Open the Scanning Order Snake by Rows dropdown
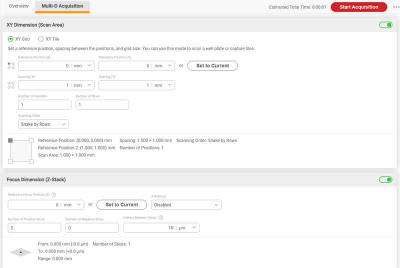400x268 pixels. pos(43,124)
